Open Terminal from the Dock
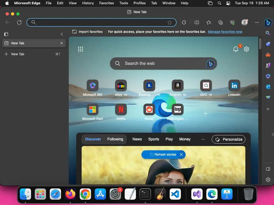 (145, 194)
